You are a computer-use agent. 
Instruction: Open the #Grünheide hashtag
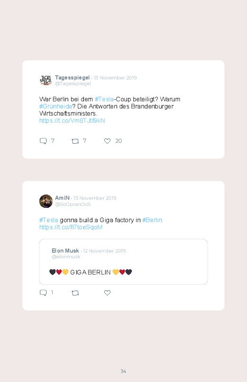click(x=56, y=107)
